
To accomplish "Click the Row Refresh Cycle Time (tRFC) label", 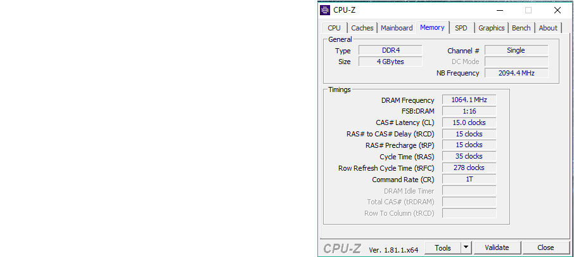I will [386, 168].
